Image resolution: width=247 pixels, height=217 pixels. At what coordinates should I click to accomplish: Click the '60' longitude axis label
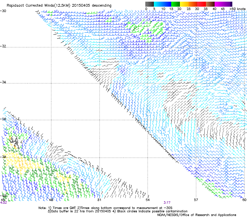click(244, 200)
